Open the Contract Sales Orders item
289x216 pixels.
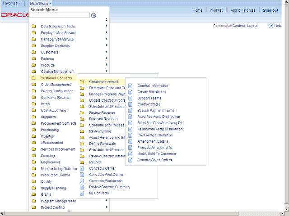point(154,160)
